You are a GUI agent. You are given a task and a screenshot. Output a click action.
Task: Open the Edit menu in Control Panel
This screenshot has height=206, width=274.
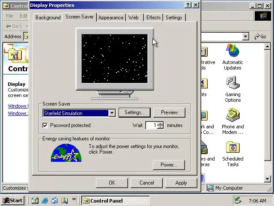(24, 16)
